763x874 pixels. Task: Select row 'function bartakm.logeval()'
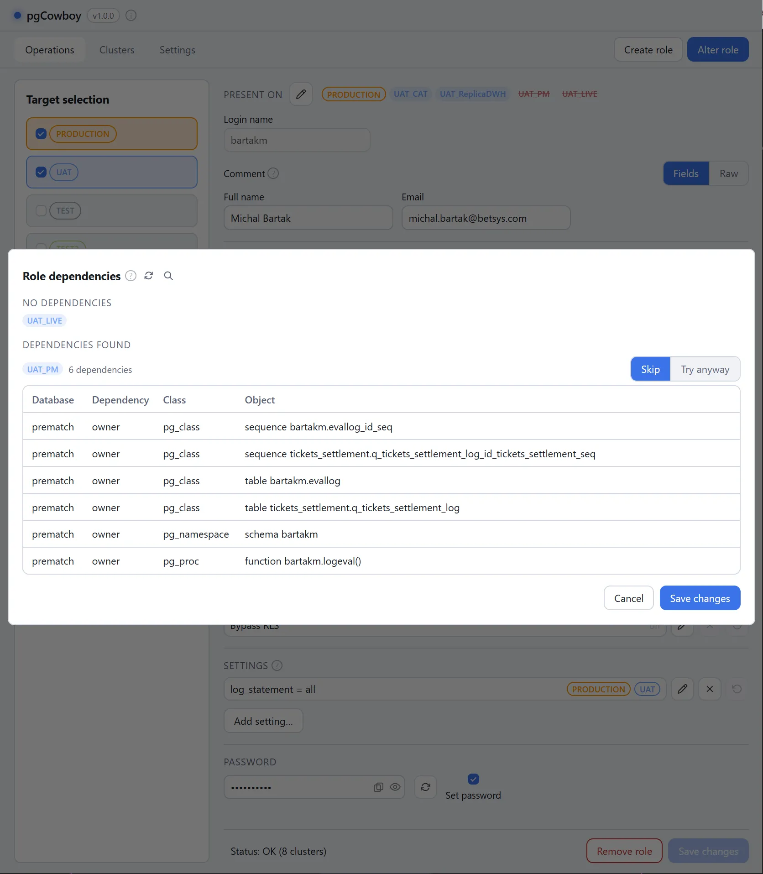(381, 561)
